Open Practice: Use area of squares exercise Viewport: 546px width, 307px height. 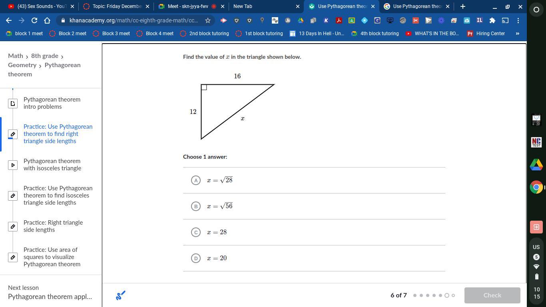(52, 257)
